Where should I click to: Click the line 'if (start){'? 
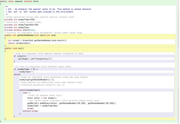[20, 56]
